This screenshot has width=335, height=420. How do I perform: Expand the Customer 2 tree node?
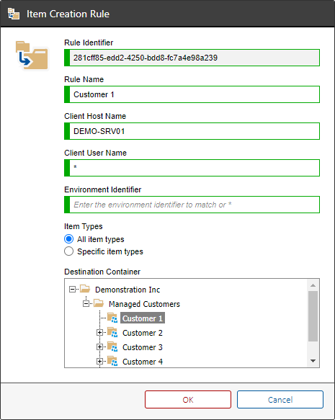[99, 333]
